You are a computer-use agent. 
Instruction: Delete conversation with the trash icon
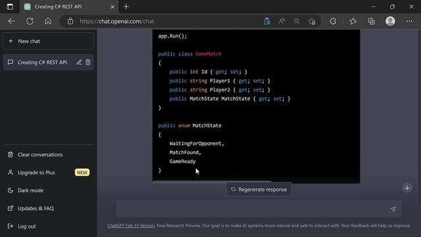[x=88, y=63]
